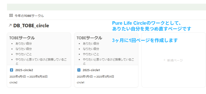Click やりたいこと in the 2025-circle1 card preview

click(x=91, y=54)
